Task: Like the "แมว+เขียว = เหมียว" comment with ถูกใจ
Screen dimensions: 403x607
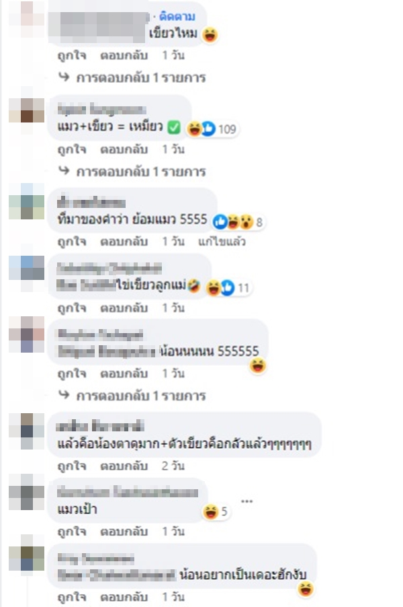Action: click(72, 149)
